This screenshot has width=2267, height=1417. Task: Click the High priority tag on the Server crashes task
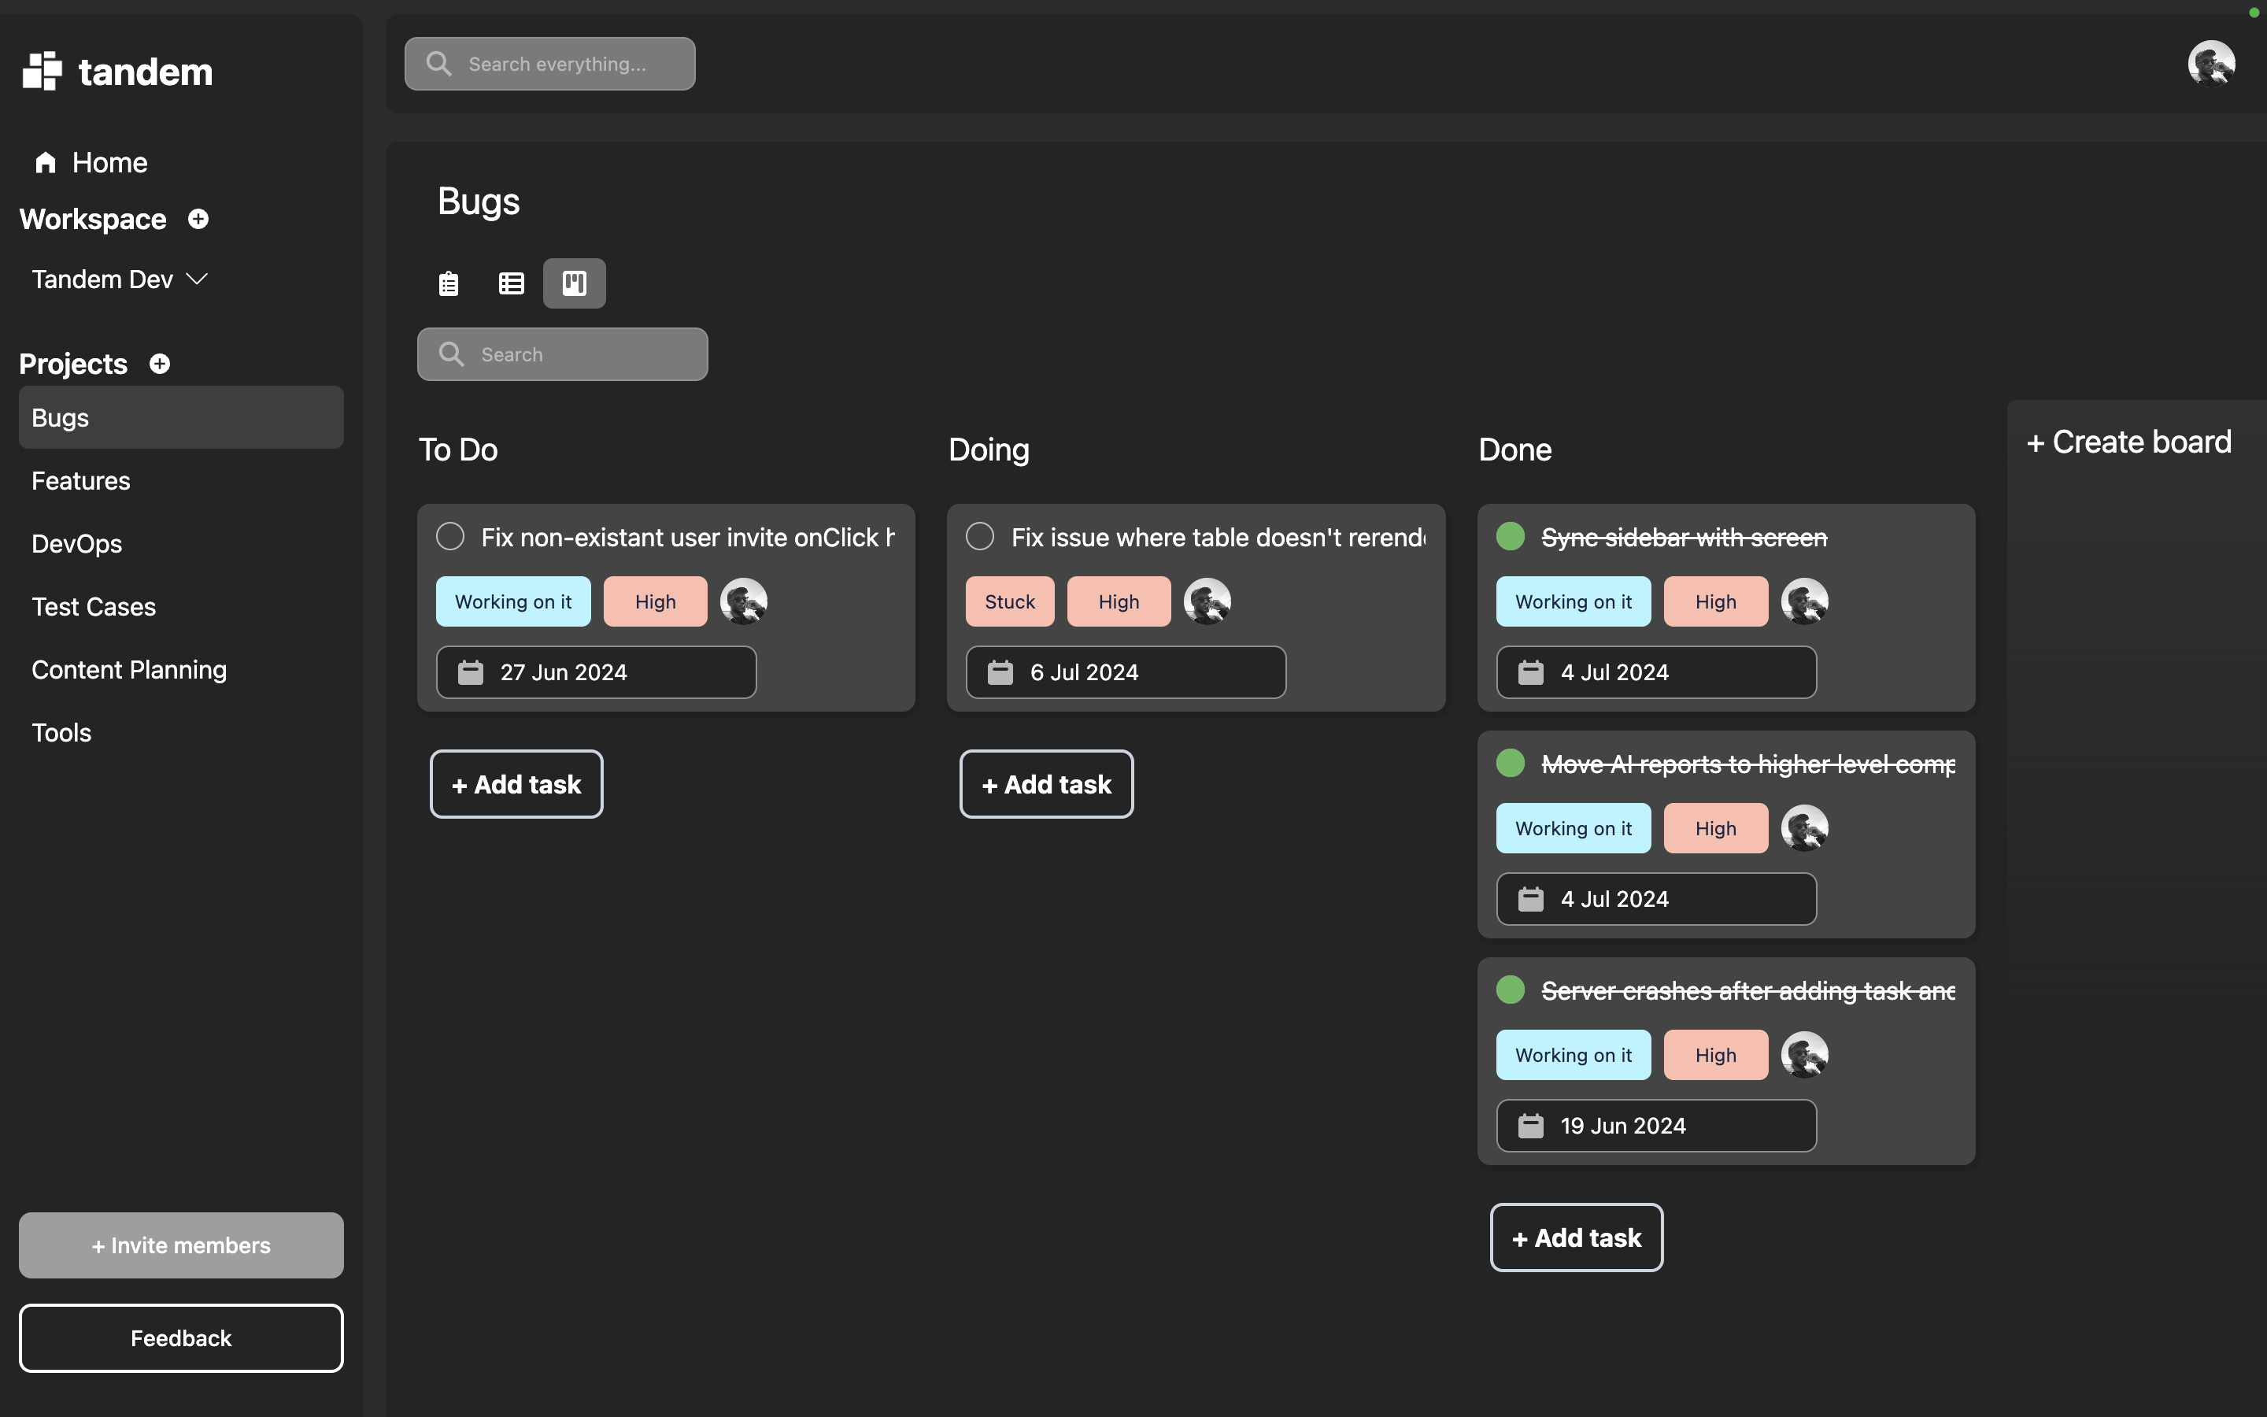[1715, 1054]
